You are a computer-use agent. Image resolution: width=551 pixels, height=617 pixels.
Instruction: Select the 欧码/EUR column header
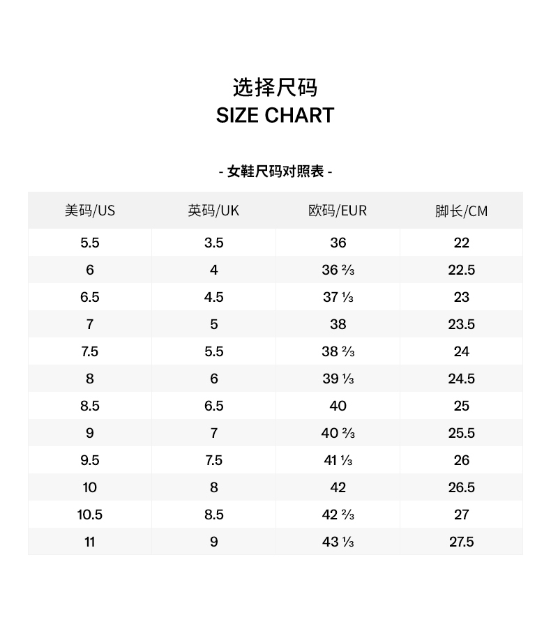tap(338, 211)
